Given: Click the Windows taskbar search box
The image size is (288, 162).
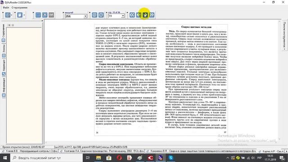Looking at the screenshot, I should point(46,158).
